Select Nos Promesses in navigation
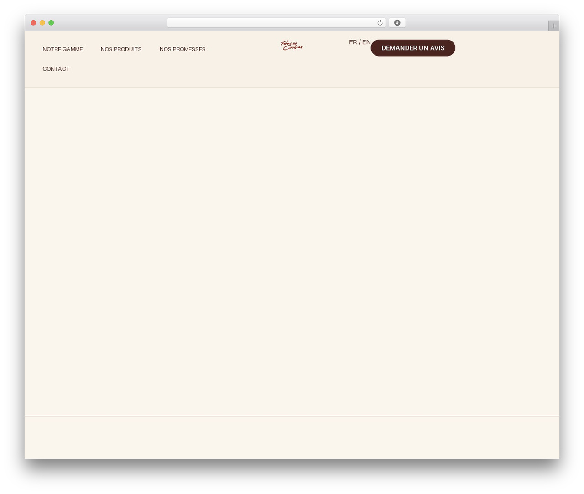This screenshot has width=584, height=494. click(182, 49)
